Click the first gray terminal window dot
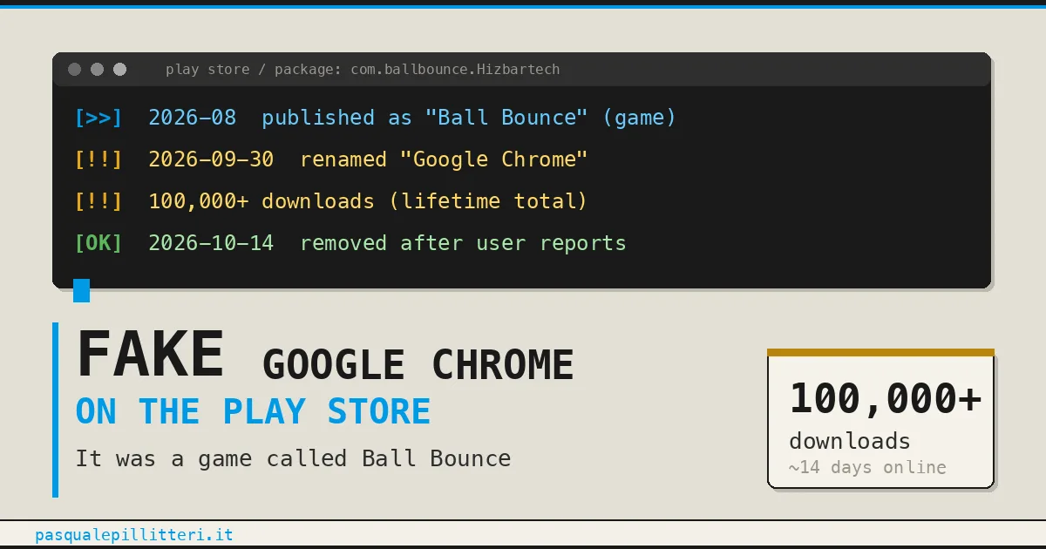The height and width of the screenshot is (549, 1046). click(75, 70)
